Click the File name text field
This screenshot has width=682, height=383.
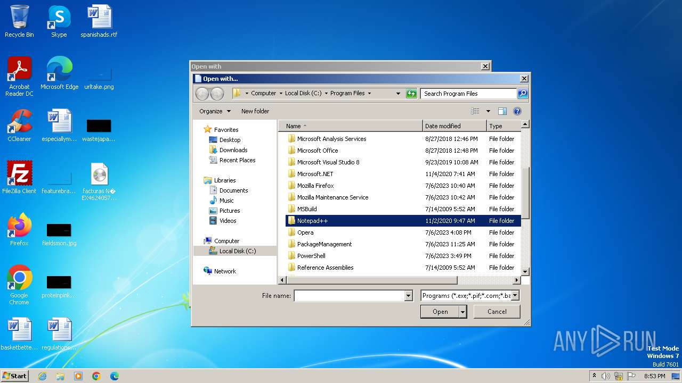(x=349, y=296)
